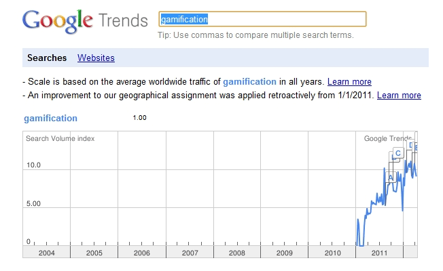Open Learn more about geographical assignment
The height and width of the screenshot is (271, 443).
point(399,96)
